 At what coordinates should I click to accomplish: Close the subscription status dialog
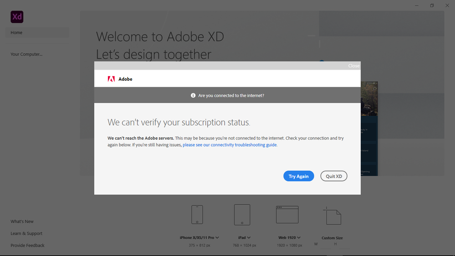[354, 66]
